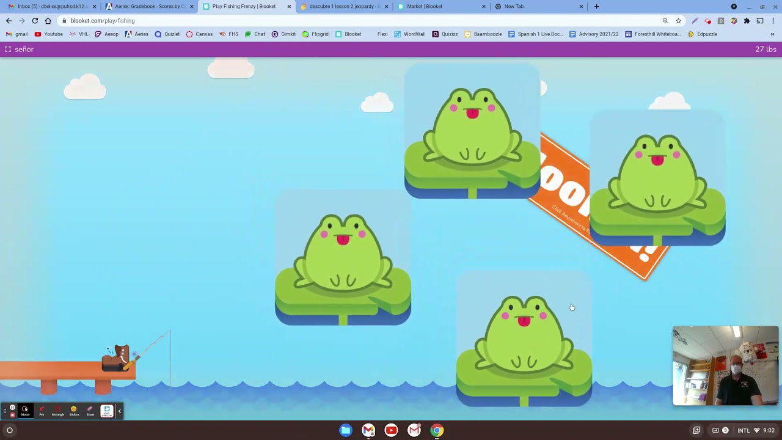Image resolution: width=782 pixels, height=440 pixels.
Task: Open the Advisory 2021/22 bookmark
Action: (594, 34)
